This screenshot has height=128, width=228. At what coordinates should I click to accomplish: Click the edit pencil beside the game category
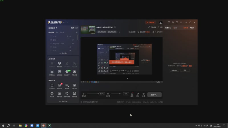[x=119, y=32]
